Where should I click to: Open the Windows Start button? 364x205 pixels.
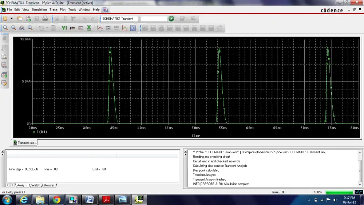[x=7, y=200]
